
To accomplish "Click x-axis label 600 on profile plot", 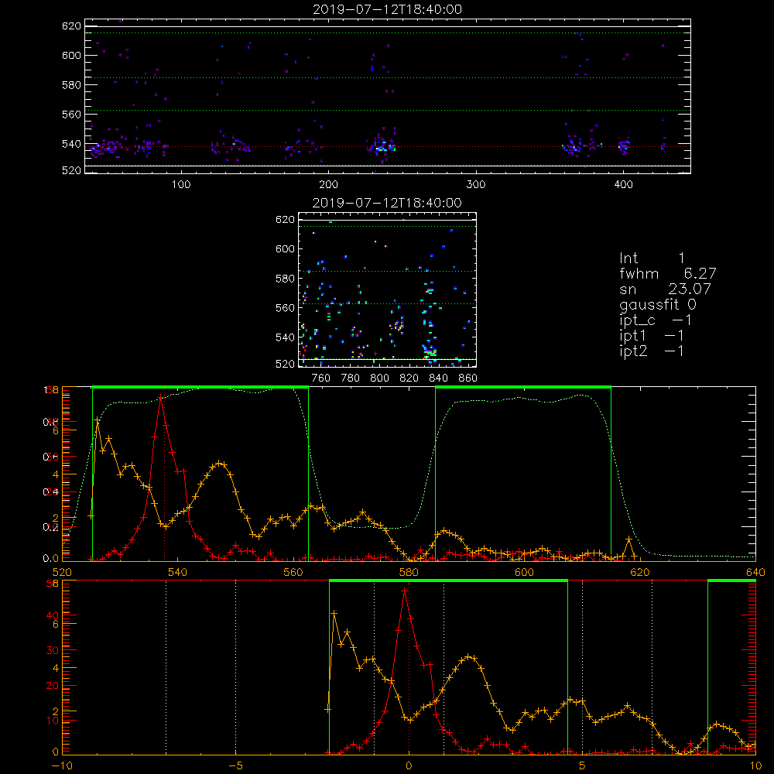I will [x=524, y=572].
